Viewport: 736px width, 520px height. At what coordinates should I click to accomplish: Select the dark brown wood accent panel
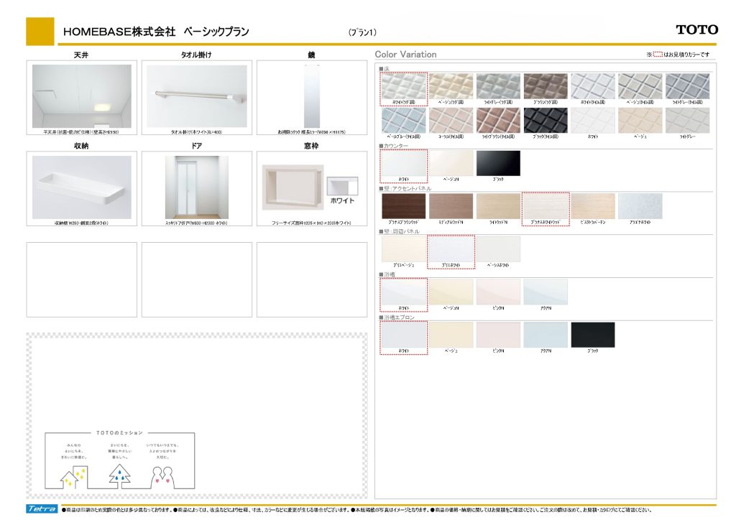403,206
